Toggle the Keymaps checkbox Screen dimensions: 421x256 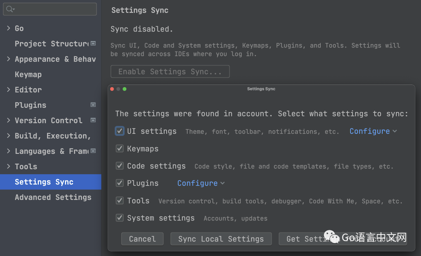(120, 148)
